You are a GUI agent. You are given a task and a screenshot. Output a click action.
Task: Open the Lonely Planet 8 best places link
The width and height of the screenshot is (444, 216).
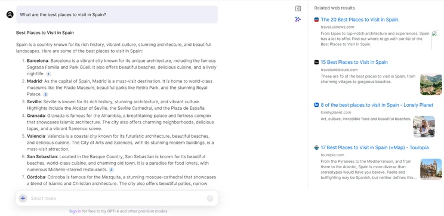click(377, 105)
